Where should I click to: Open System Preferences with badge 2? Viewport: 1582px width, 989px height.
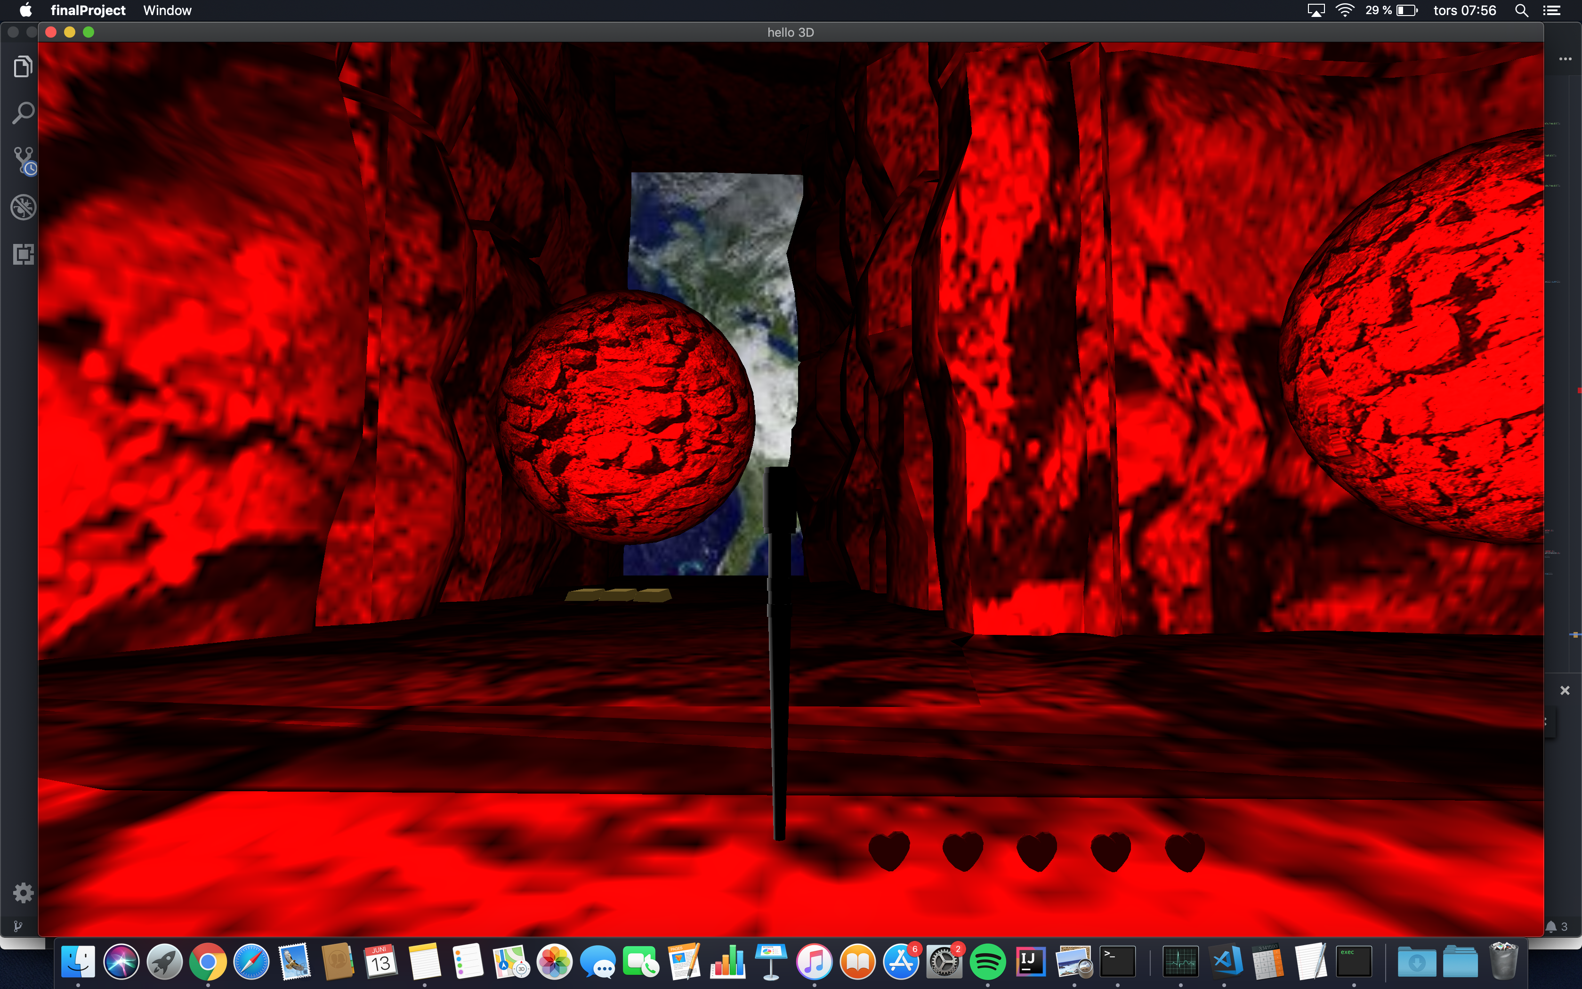click(944, 962)
